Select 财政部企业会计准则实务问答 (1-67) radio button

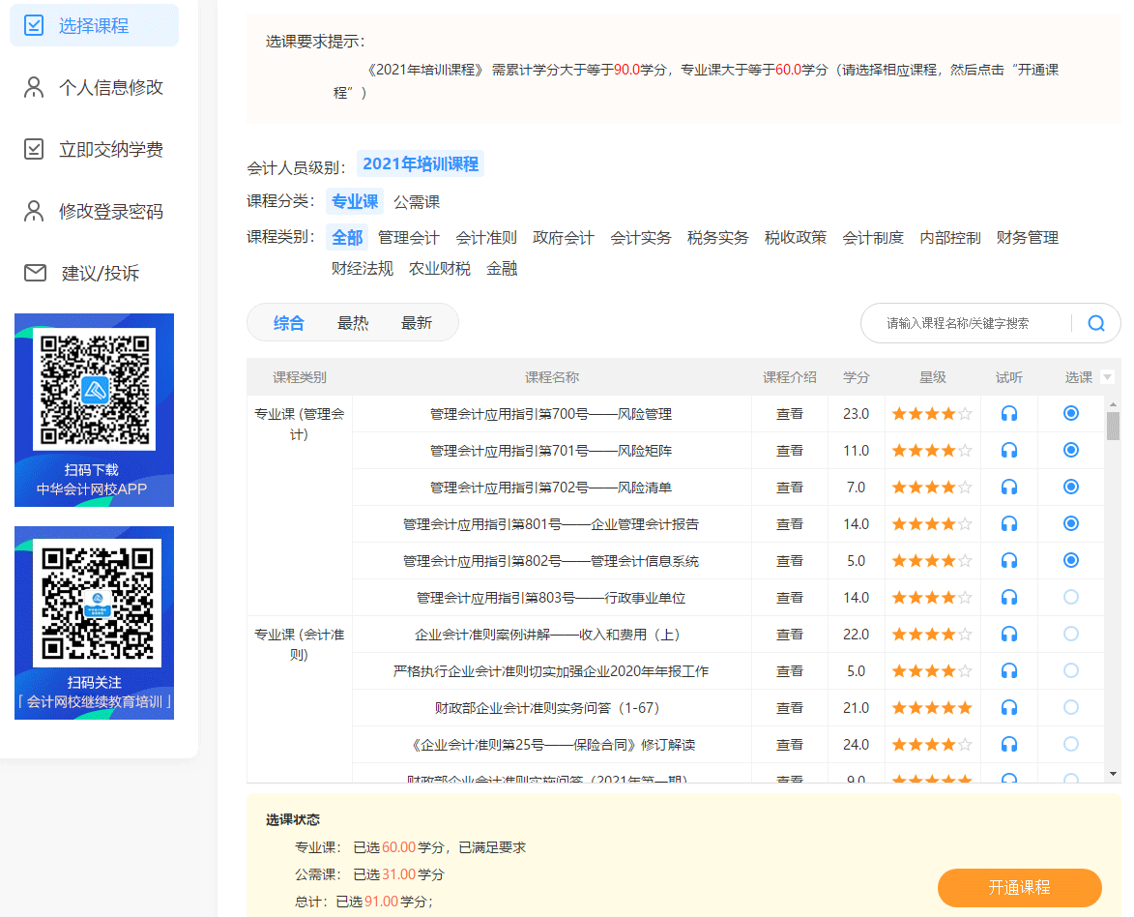tap(1070, 707)
